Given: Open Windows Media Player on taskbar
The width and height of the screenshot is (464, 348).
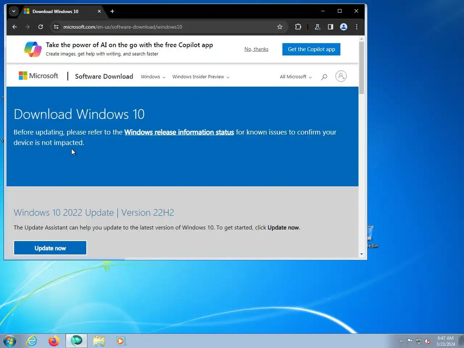Looking at the screenshot, I should (x=121, y=341).
